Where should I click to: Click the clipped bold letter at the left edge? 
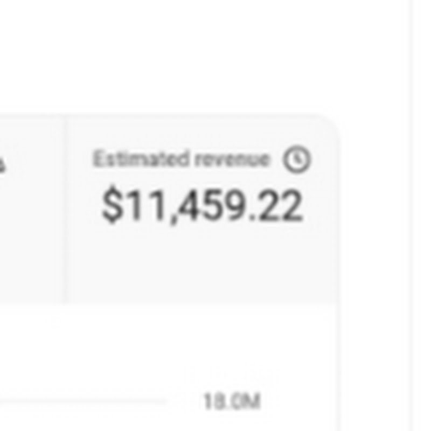coord(2,165)
